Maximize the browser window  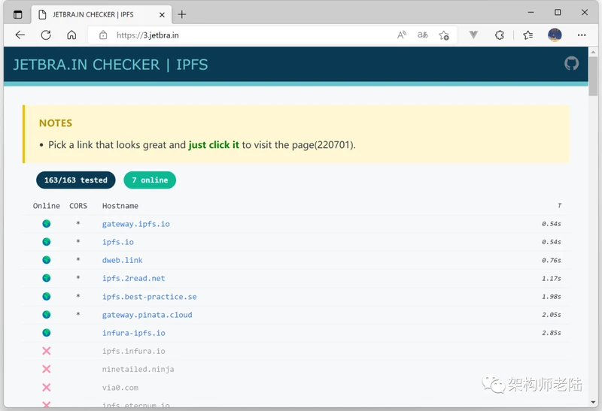558,13
